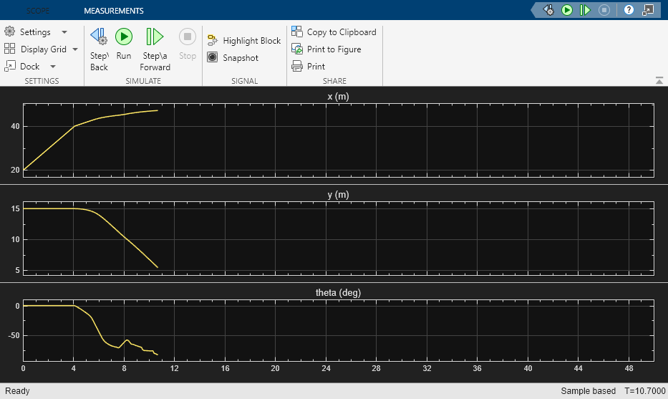Click the quick access step back icon
Screen dimensions: 668x399
tap(548, 10)
